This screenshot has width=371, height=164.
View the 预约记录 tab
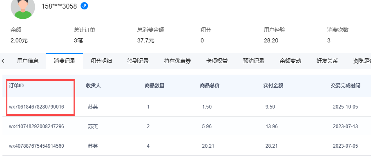click(254, 61)
